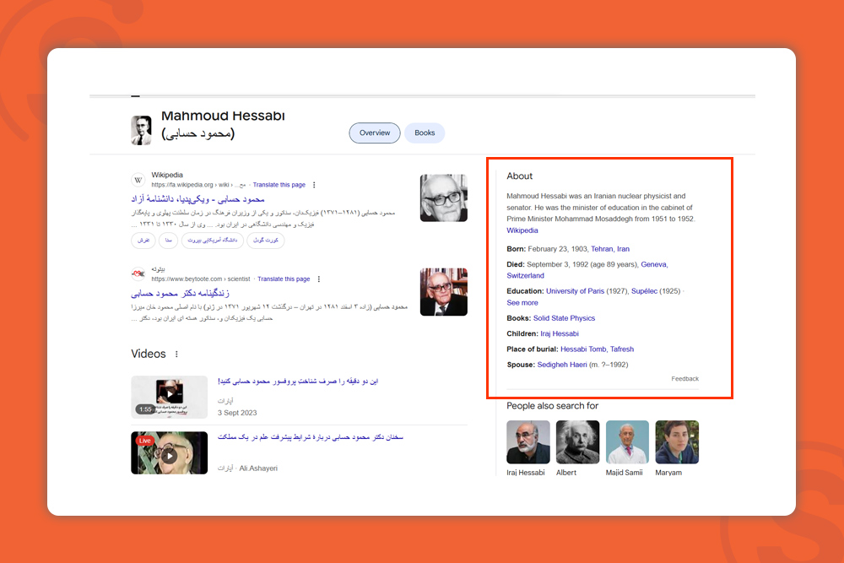844x563 pixels.
Task: Click the Supélec education link
Action: pos(644,290)
